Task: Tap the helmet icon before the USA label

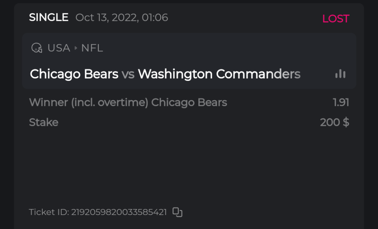Action: 36,48
